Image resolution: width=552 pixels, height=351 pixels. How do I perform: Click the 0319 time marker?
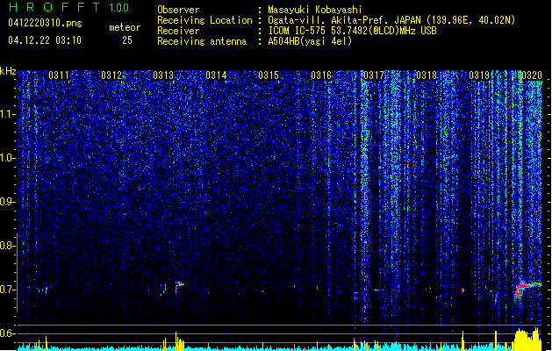(x=479, y=75)
